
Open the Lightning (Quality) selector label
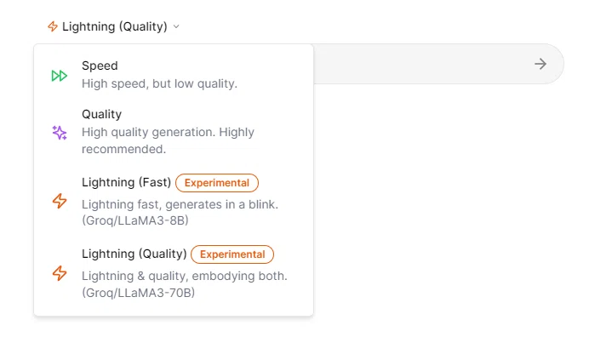(x=115, y=26)
